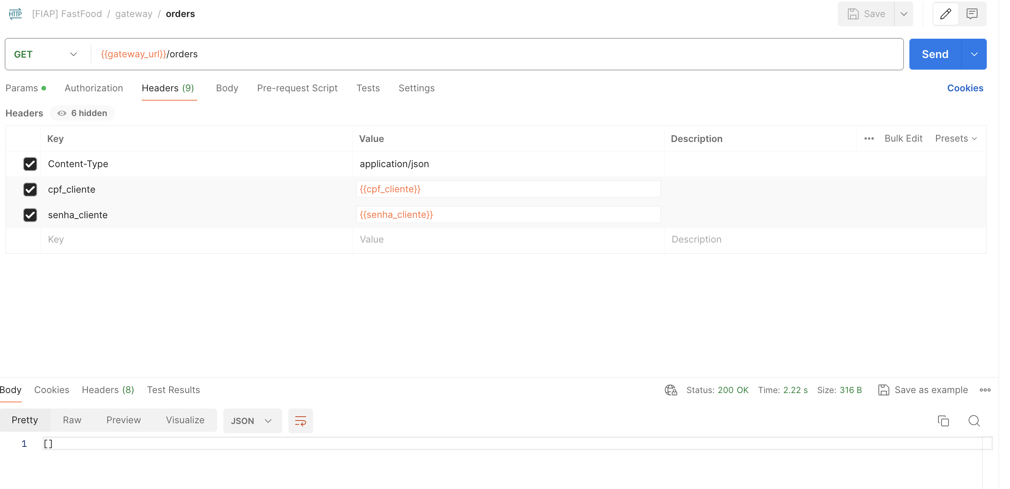Toggle the senha_cliente header checkbox

click(x=30, y=215)
